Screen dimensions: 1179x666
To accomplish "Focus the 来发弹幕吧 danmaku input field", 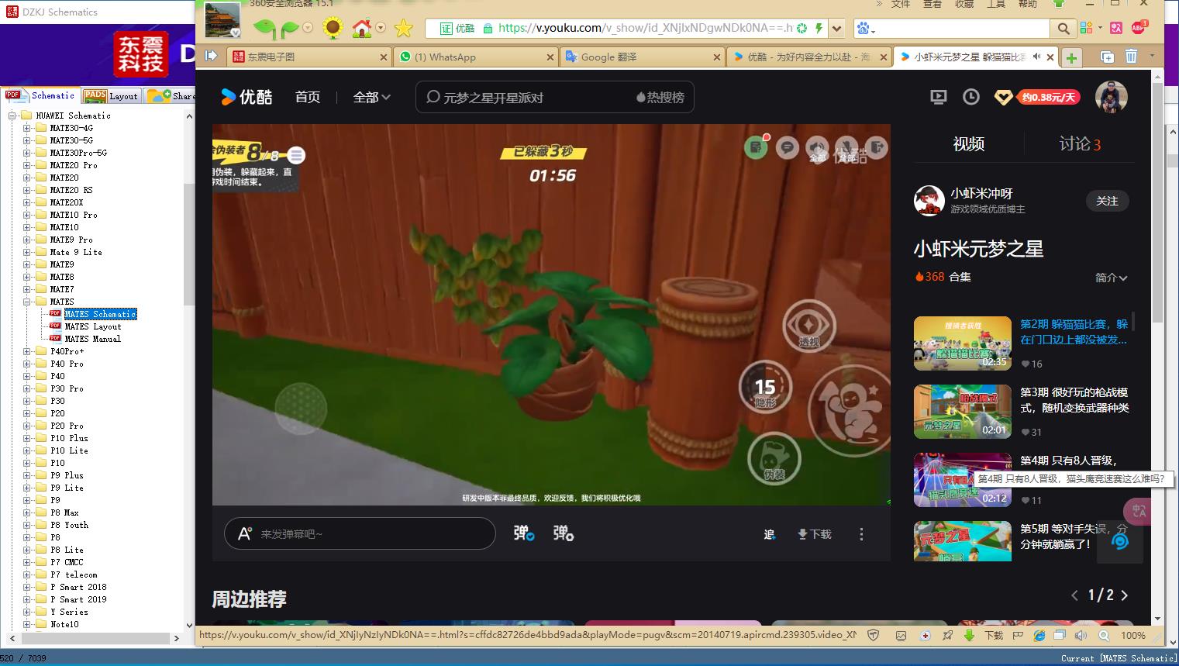I will 360,533.
